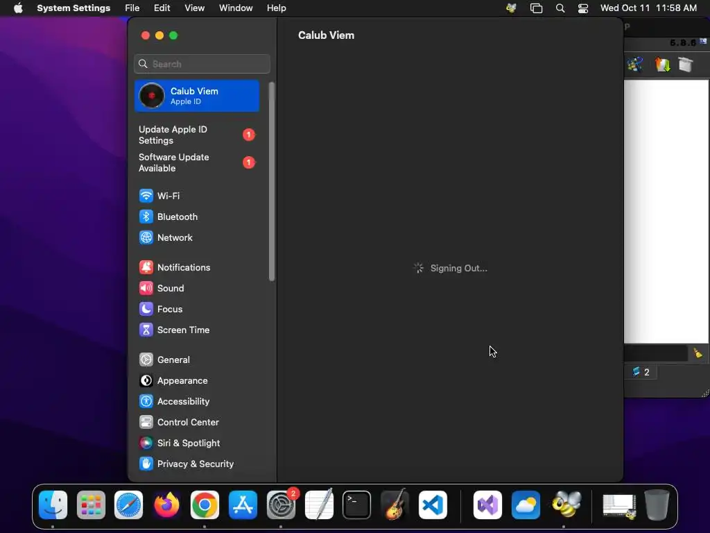The width and height of the screenshot is (710, 533).
Task: Open Spotlight search in menu bar
Action: [560, 8]
